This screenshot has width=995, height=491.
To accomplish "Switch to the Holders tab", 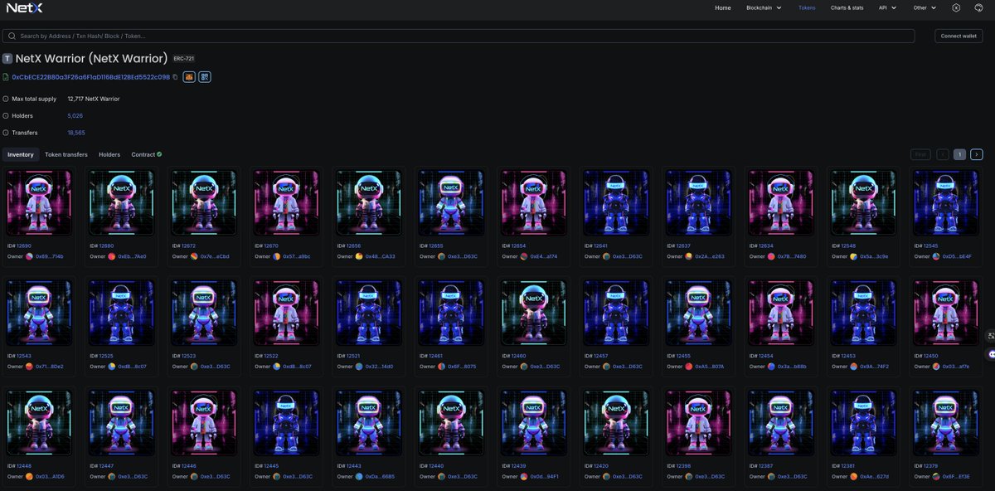I will click(109, 154).
